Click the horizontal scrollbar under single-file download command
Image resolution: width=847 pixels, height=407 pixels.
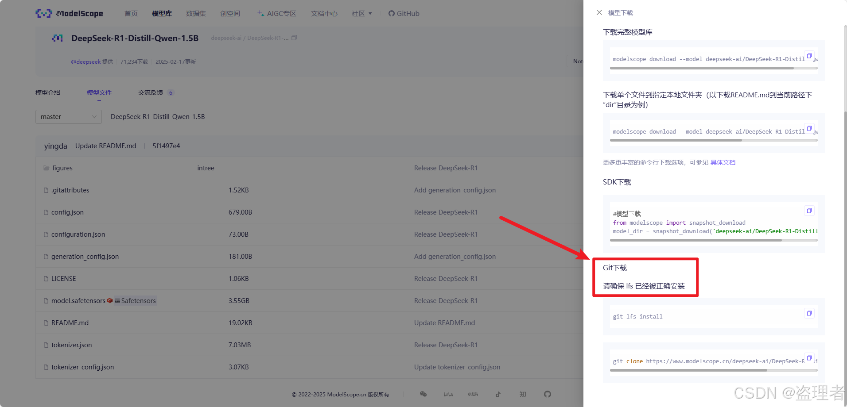[676, 140]
